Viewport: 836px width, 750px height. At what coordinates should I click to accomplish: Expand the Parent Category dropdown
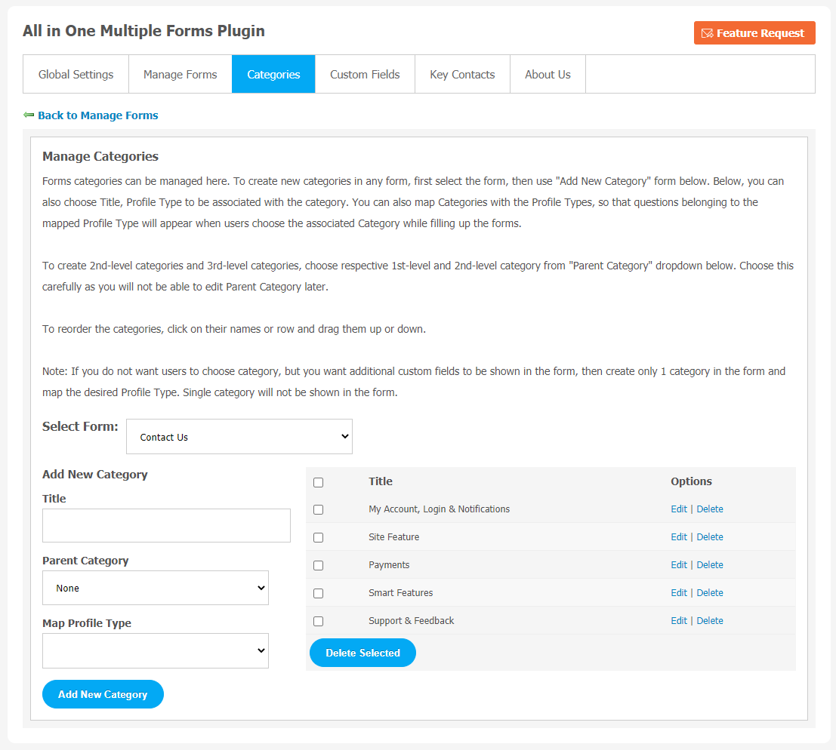[156, 588]
